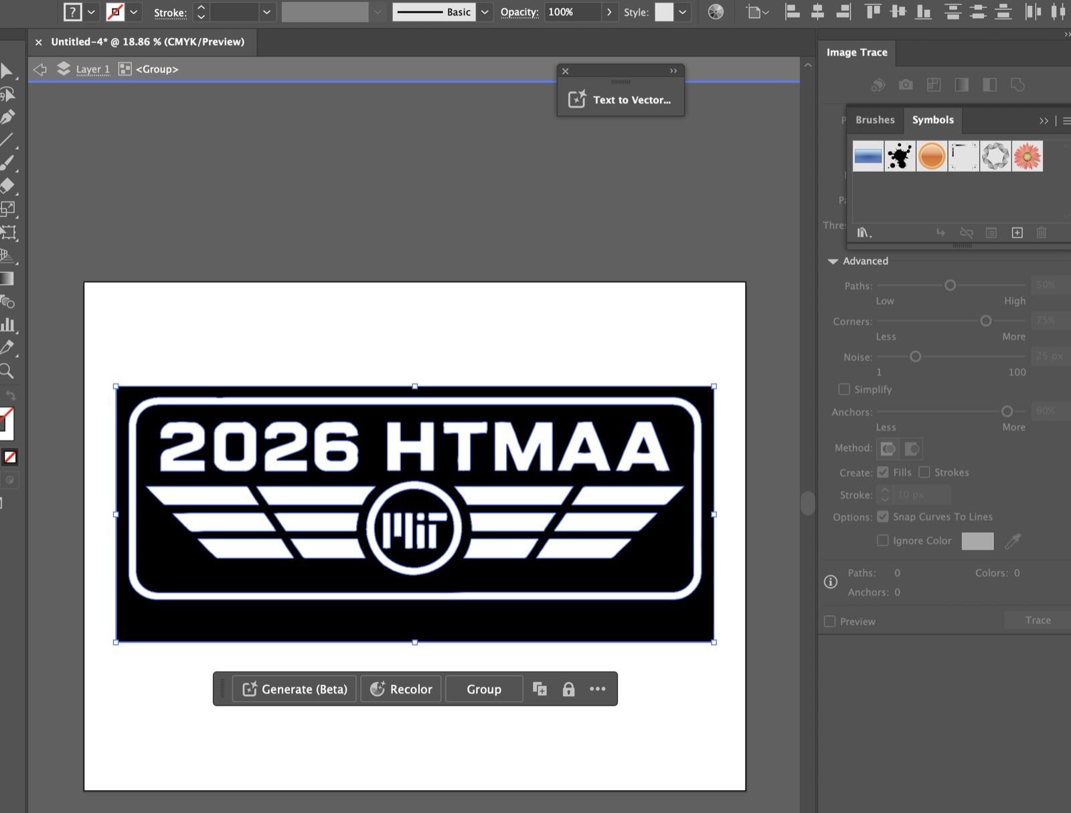Image resolution: width=1071 pixels, height=813 pixels.
Task: Toggle the Fills checkbox
Action: tap(883, 472)
